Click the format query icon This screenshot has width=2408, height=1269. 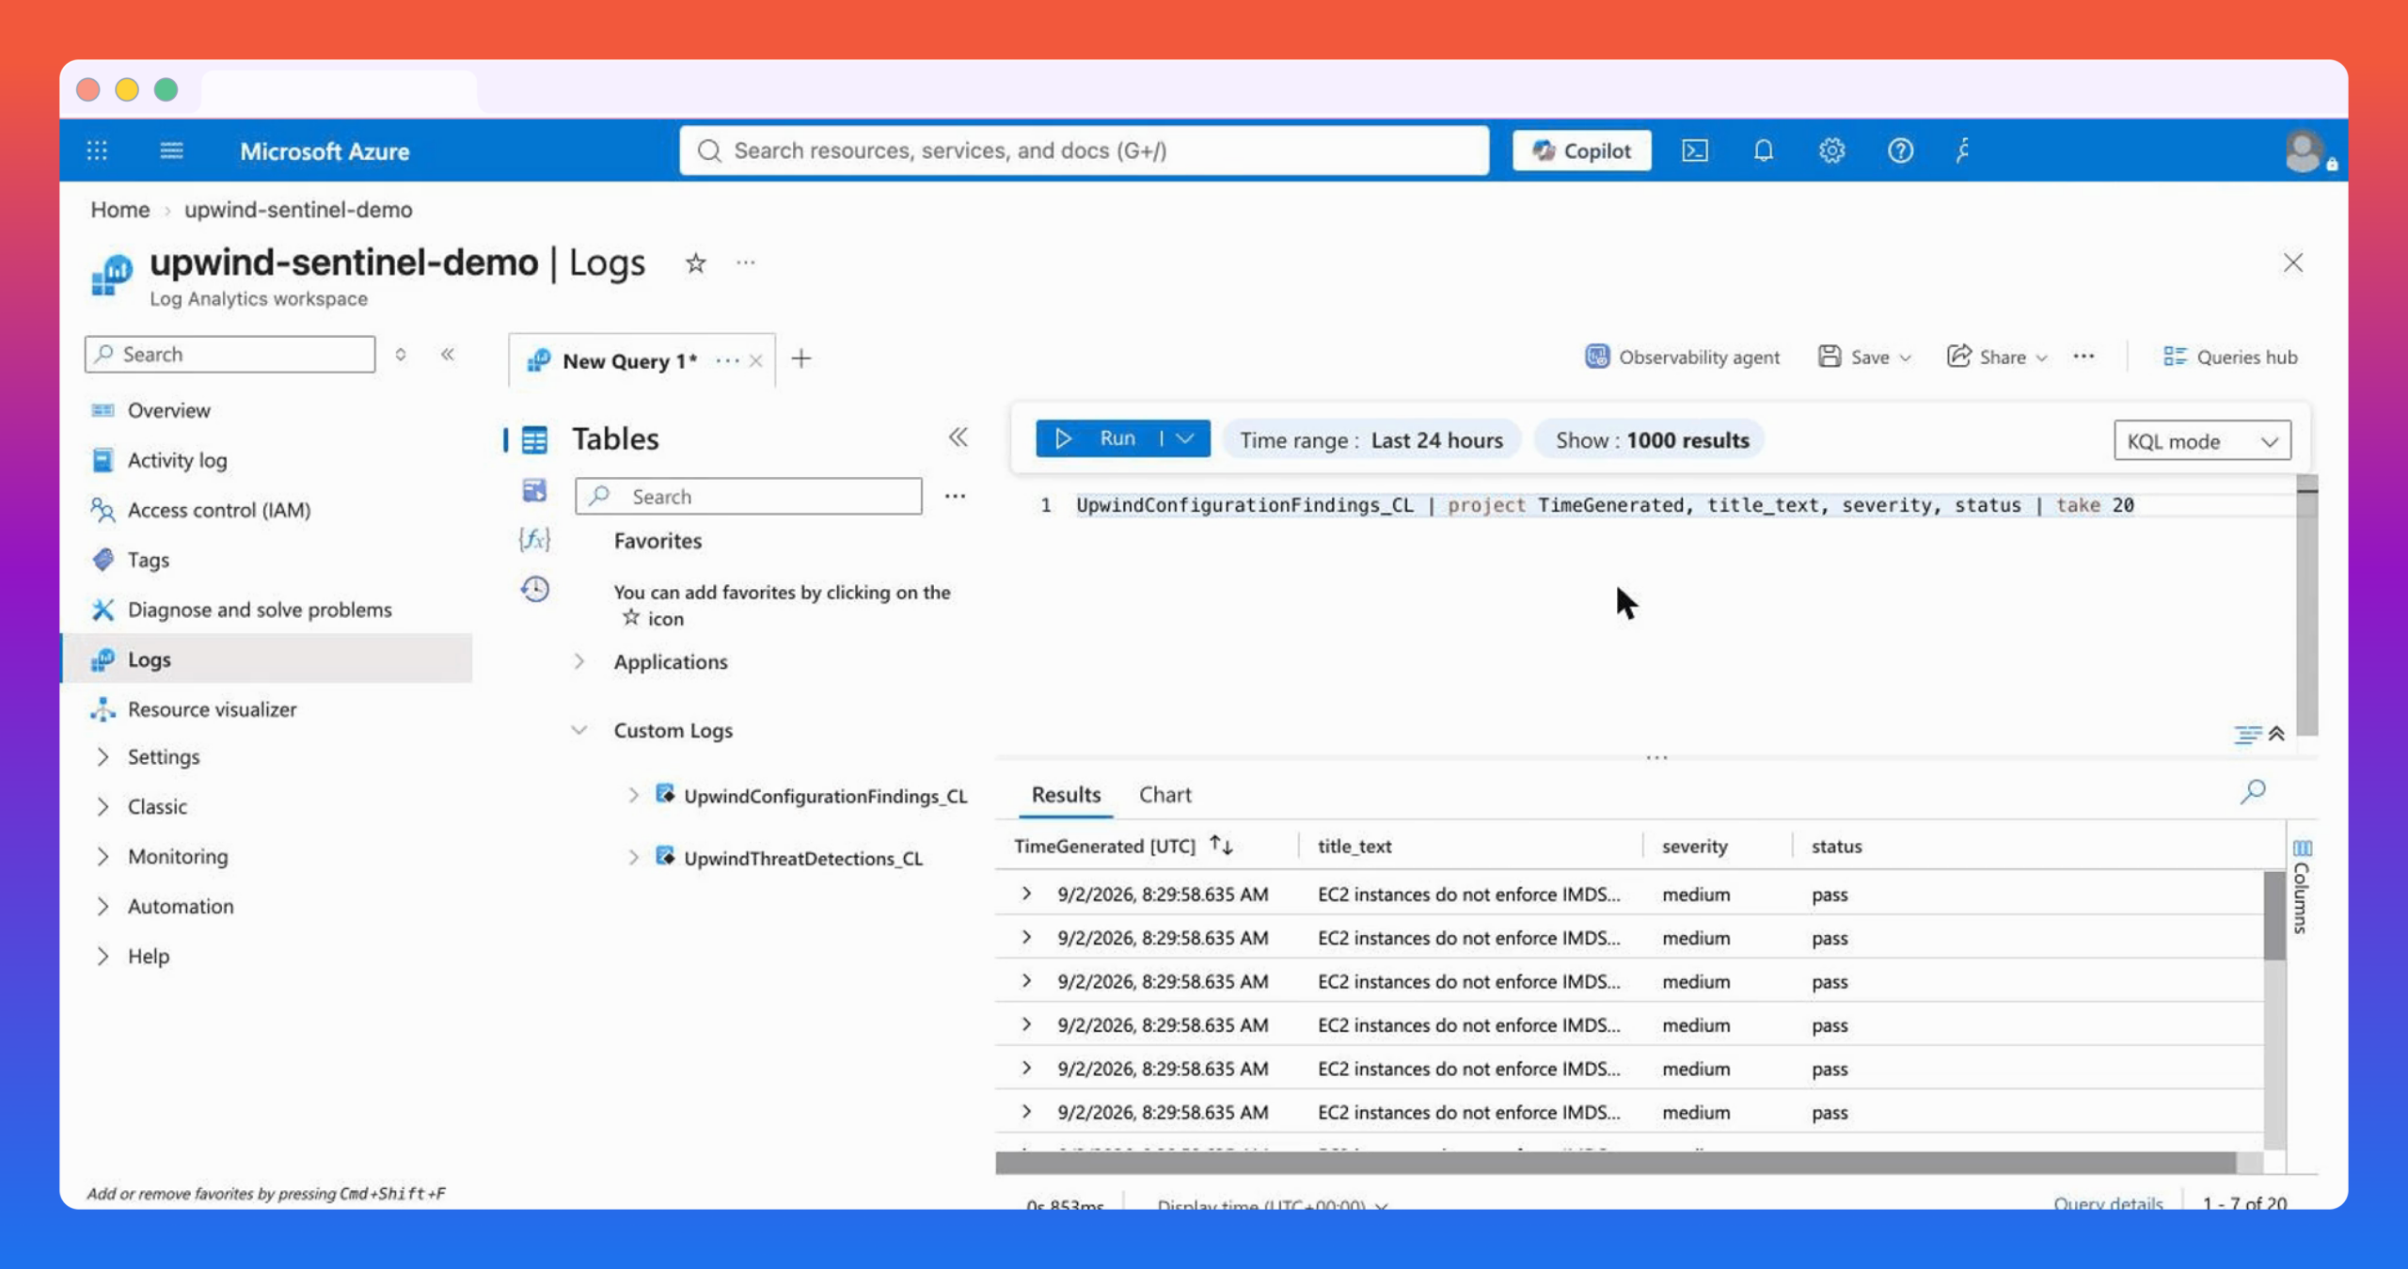point(2247,734)
